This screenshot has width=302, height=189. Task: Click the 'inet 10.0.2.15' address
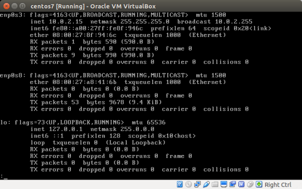point(56,21)
